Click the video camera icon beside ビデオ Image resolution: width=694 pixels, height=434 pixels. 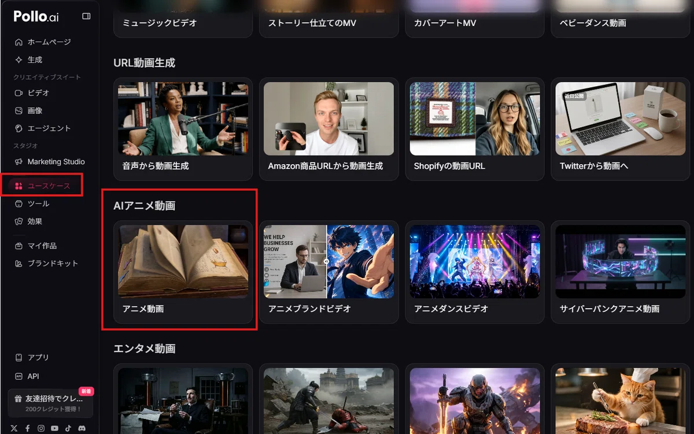[19, 92]
